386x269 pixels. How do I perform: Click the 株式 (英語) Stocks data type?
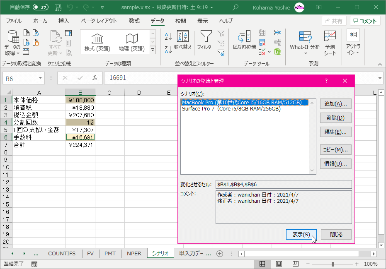pyautogui.click(x=97, y=43)
